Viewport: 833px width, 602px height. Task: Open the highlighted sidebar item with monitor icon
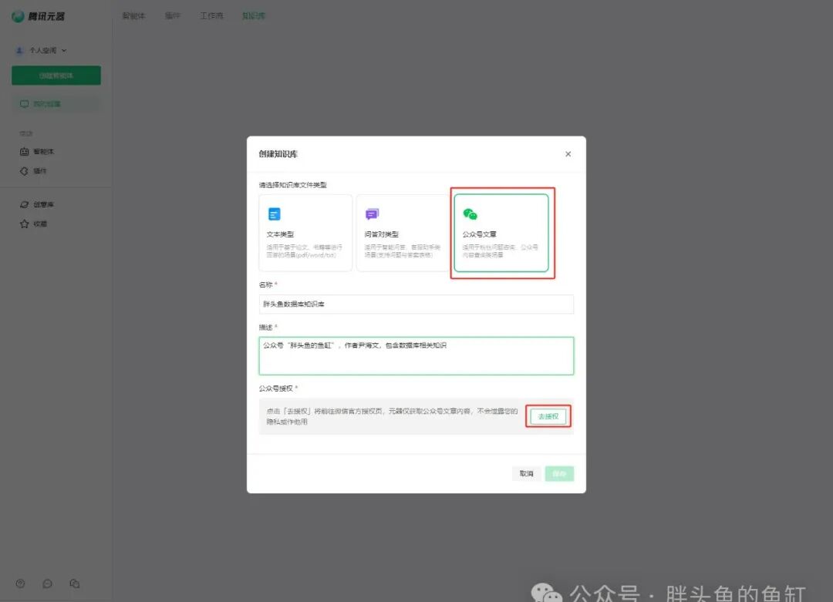56,104
